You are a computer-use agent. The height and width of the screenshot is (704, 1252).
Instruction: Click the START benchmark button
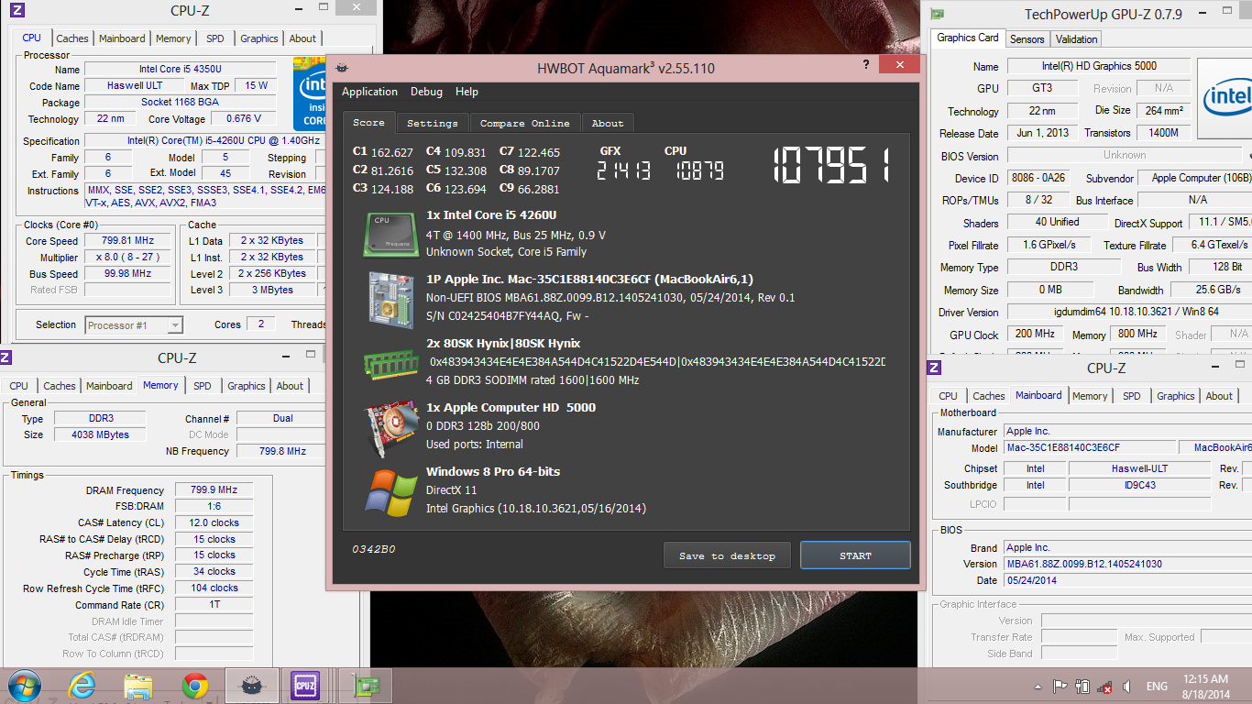click(x=855, y=555)
